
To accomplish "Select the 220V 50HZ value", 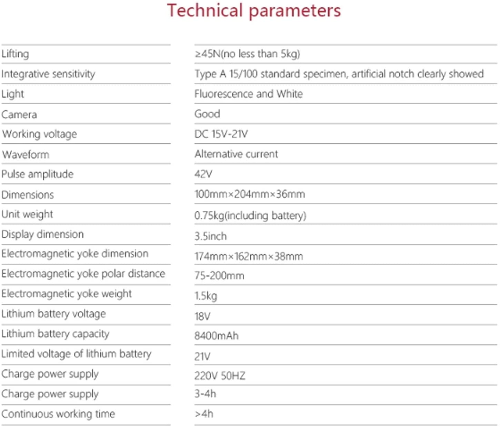I will (220, 376).
